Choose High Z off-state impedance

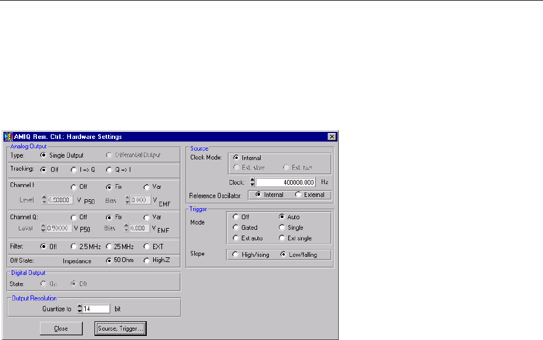(147, 260)
